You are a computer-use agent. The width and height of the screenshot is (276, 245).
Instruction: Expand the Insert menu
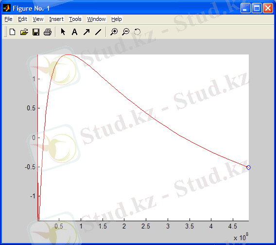(x=56, y=19)
